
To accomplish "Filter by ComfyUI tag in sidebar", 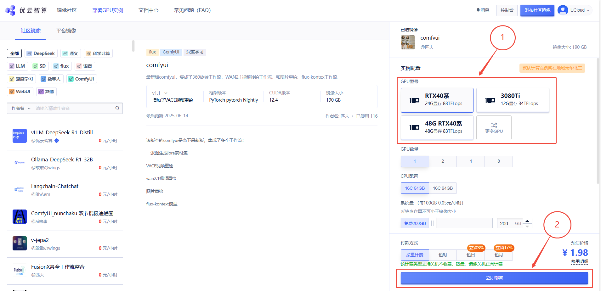I will coord(82,79).
